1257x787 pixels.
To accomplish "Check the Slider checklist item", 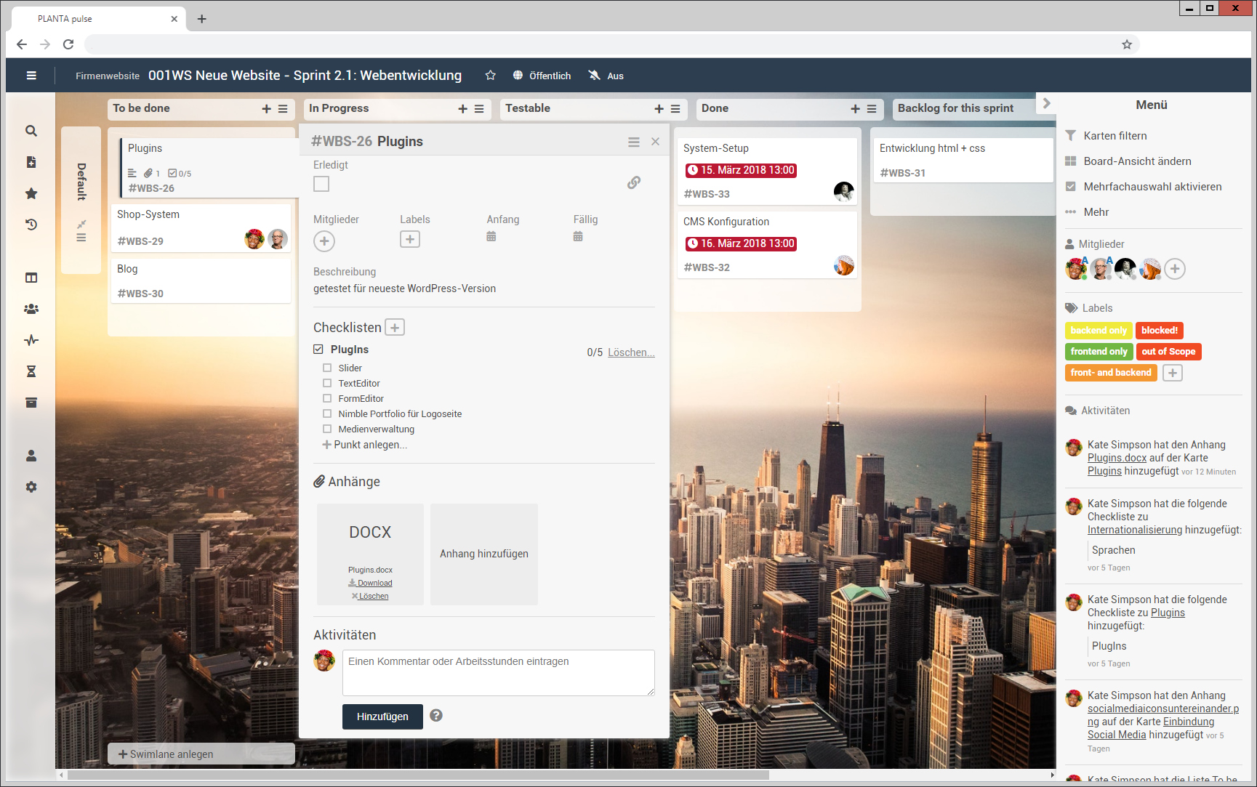I will [327, 368].
